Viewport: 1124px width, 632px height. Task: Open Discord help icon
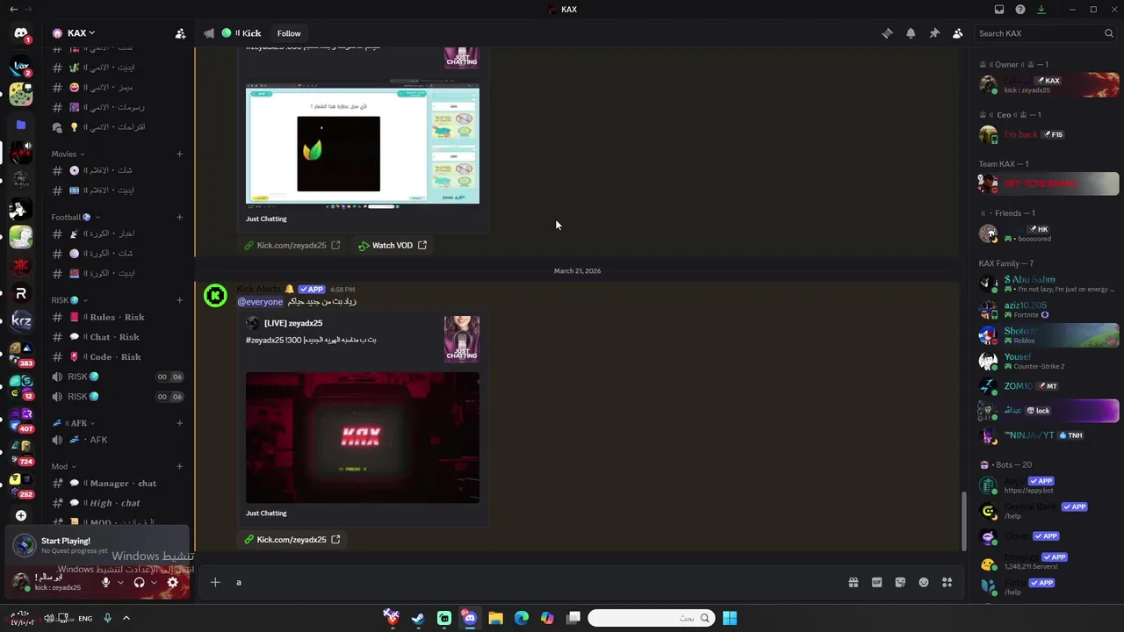point(1020,10)
